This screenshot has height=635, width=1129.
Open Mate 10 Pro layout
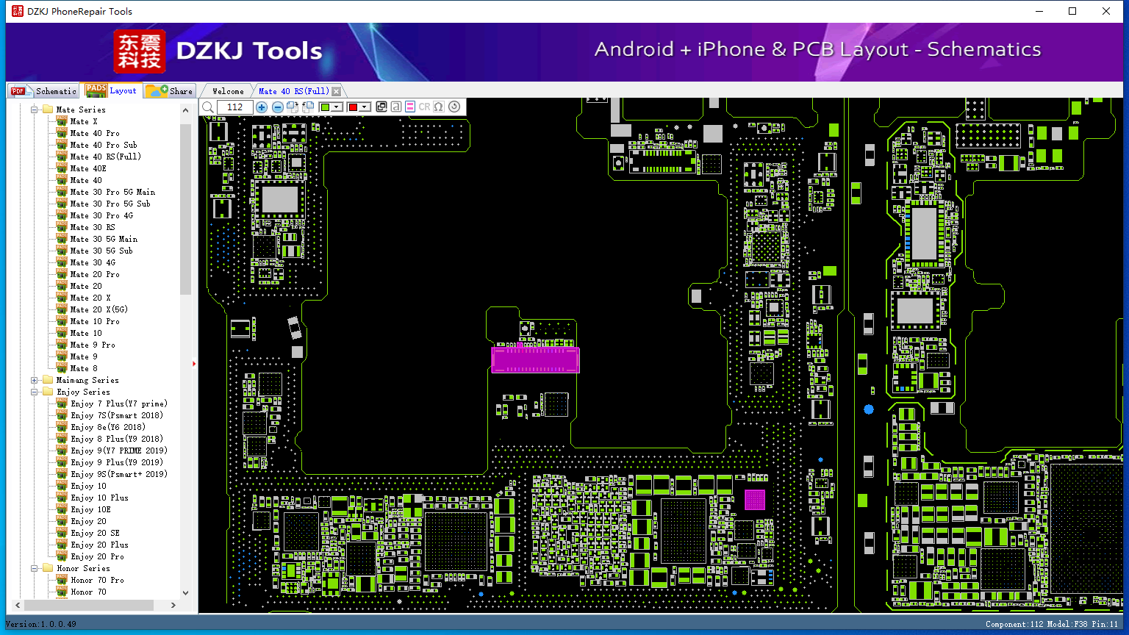click(95, 321)
